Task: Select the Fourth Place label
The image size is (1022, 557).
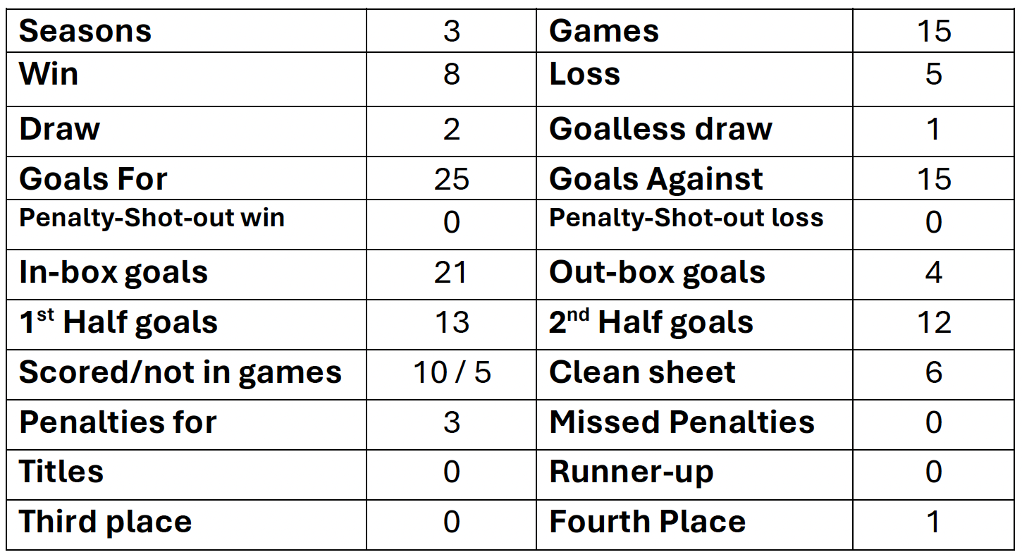Action: click(647, 522)
